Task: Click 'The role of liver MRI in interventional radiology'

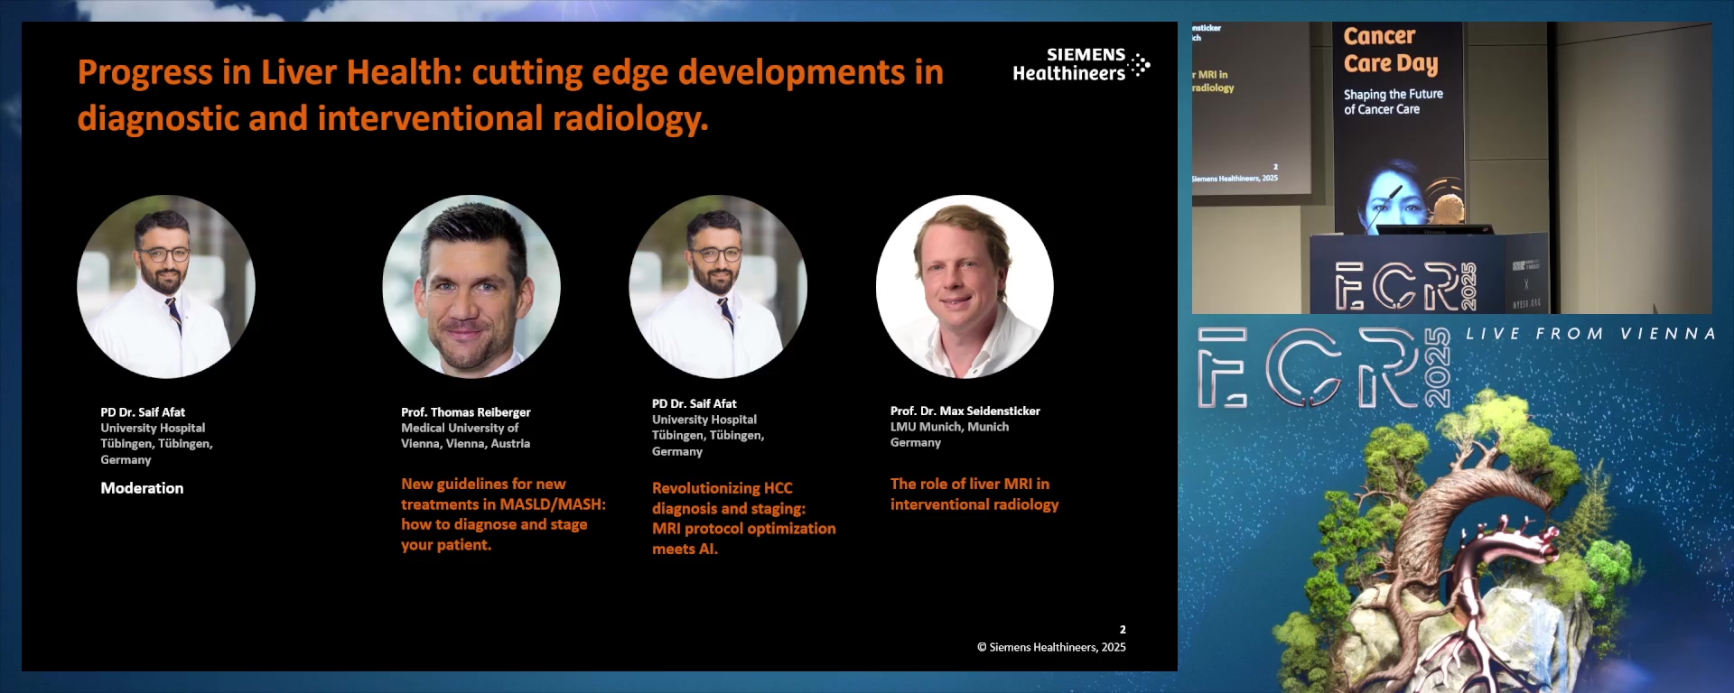Action: click(974, 494)
